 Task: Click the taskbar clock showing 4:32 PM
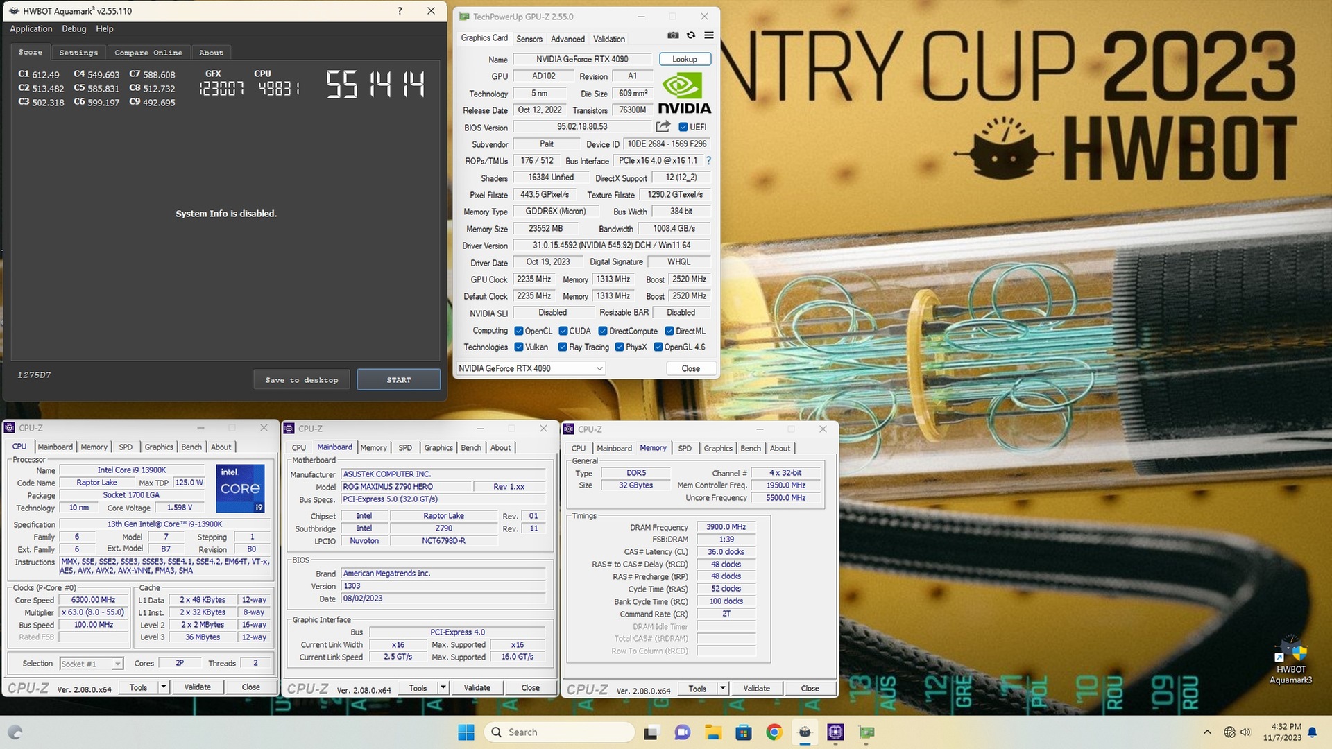[x=1283, y=732]
